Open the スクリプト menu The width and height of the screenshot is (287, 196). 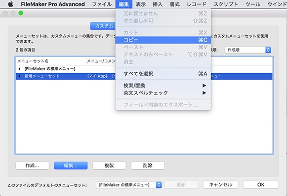click(x=226, y=4)
